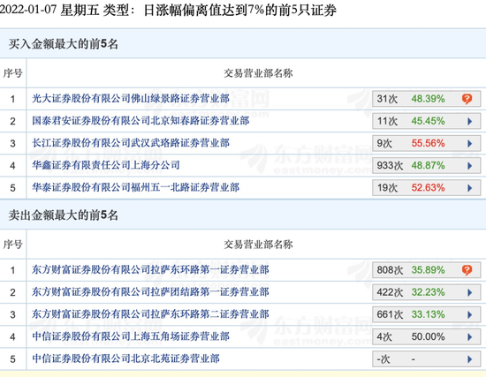Open 长江证券武汉武珞路证券营业部 link
This screenshot has height=377, width=486.
coord(131,143)
